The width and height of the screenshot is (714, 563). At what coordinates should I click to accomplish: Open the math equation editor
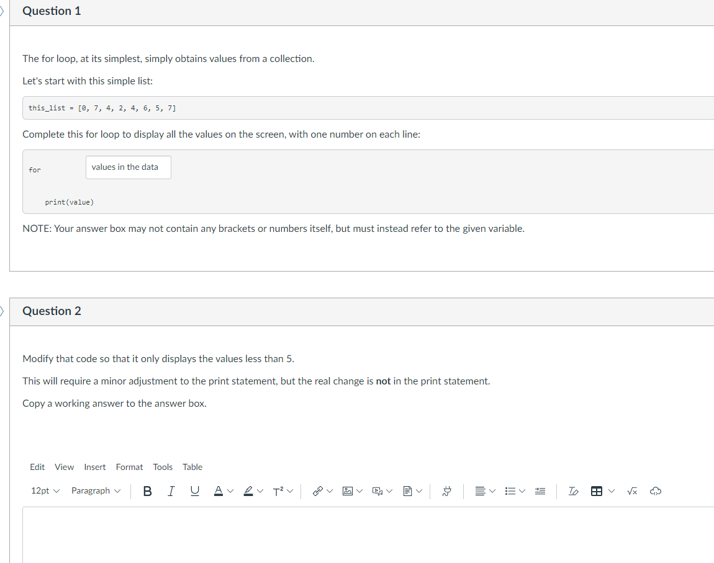coord(631,490)
